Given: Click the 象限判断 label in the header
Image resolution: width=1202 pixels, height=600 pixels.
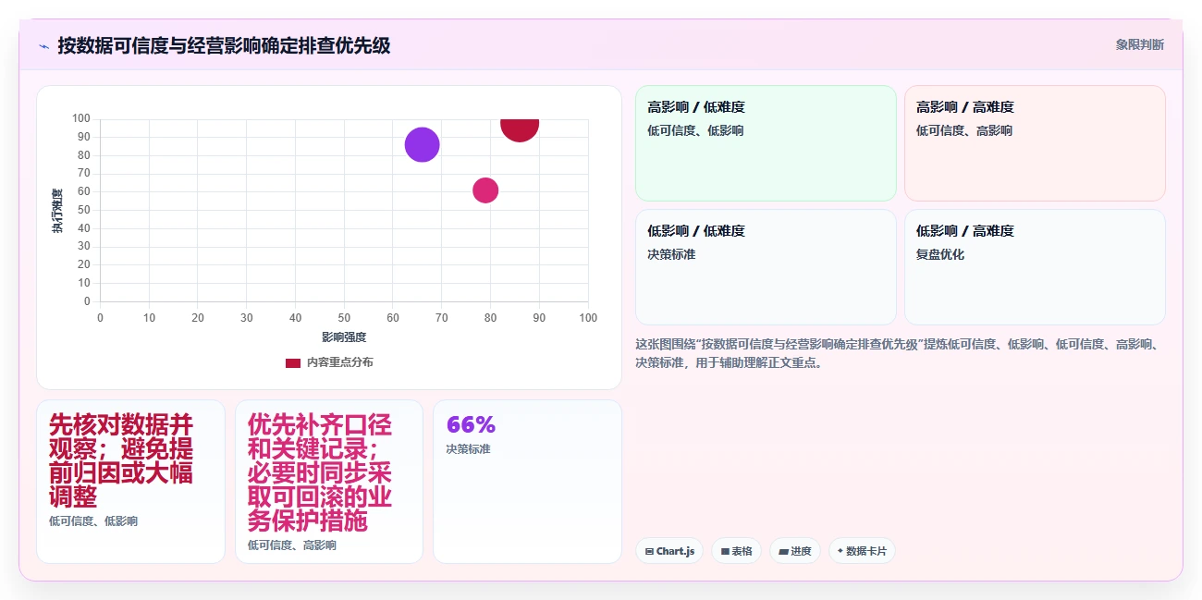Looking at the screenshot, I should [1139, 44].
